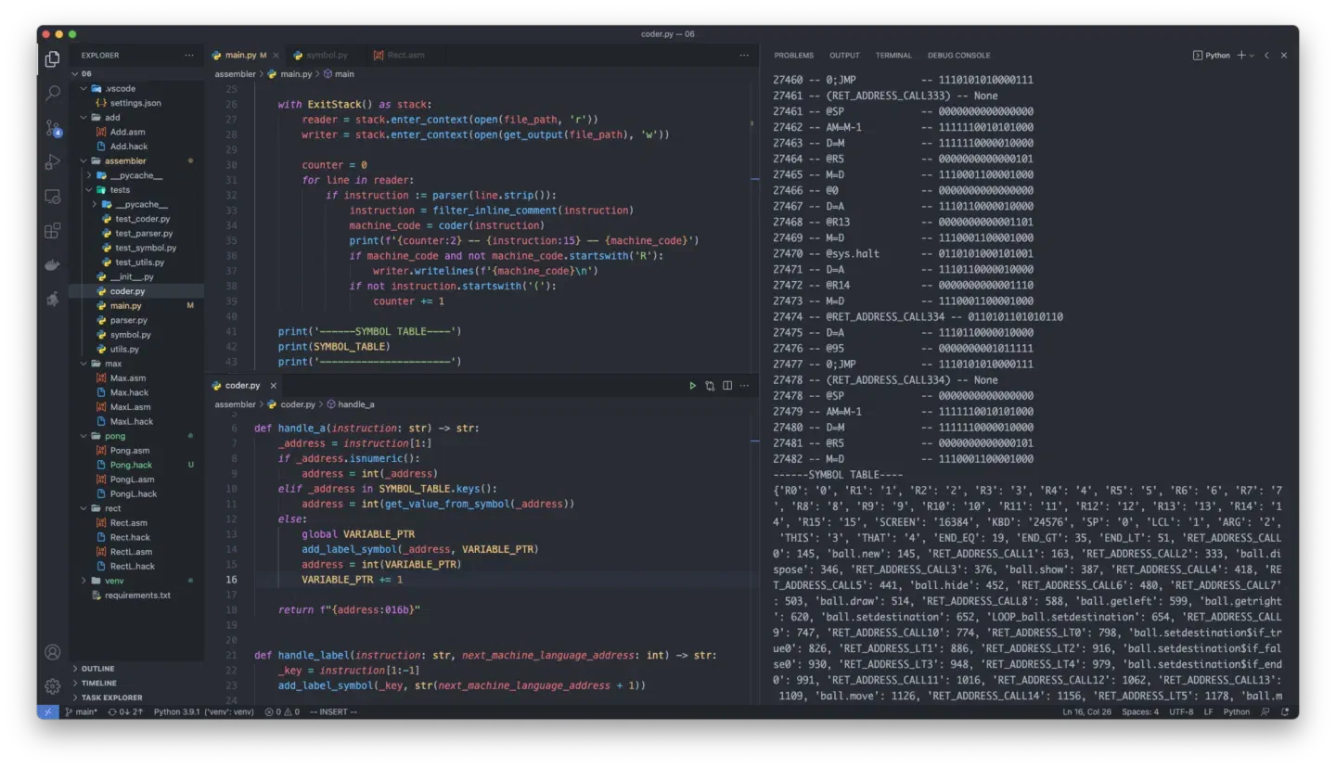1336x768 pixels.
Task: Collapse the pong folder
Action: [115, 436]
